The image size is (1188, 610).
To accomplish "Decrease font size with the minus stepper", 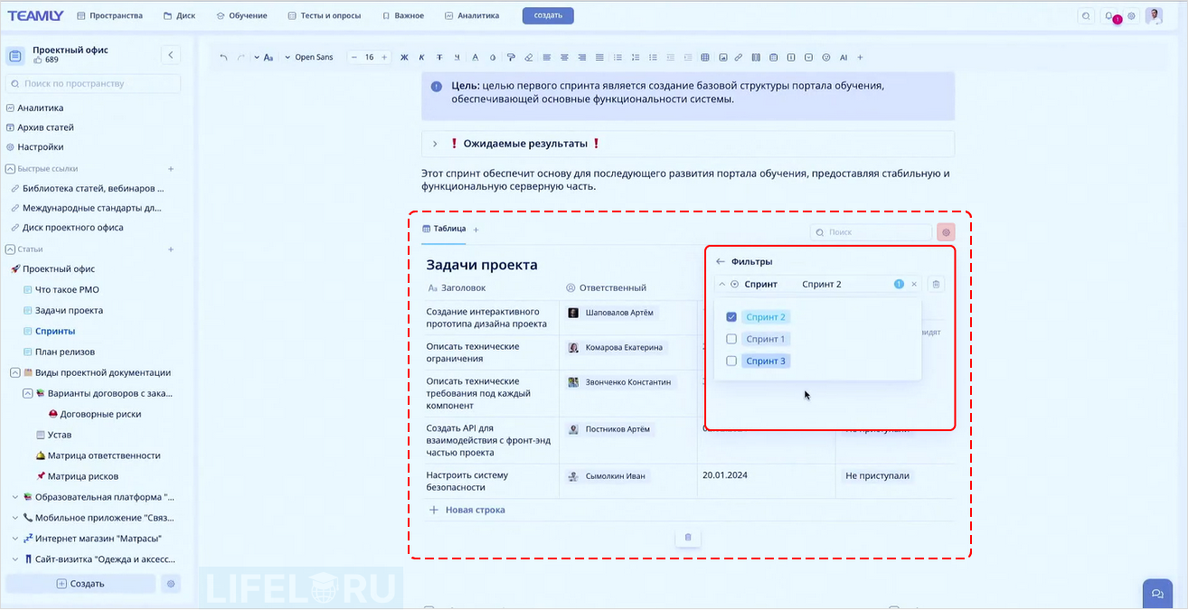I will tap(353, 57).
